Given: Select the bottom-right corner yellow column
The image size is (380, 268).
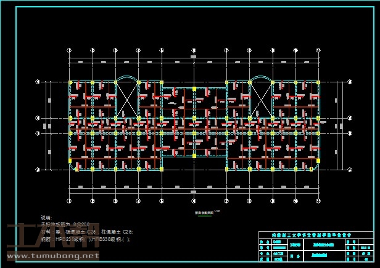Looking at the screenshot, I should click(x=319, y=161).
